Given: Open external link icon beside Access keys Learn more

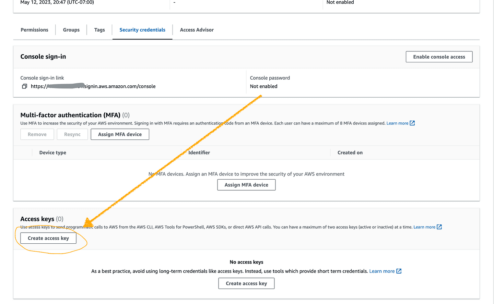Looking at the screenshot, I should point(439,227).
